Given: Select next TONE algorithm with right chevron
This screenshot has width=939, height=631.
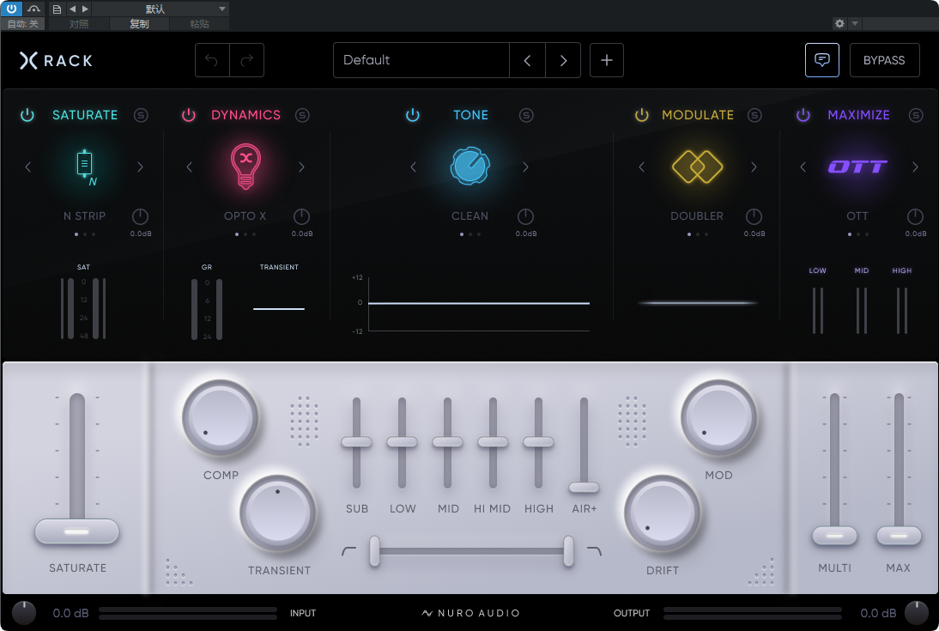Looking at the screenshot, I should coord(525,167).
